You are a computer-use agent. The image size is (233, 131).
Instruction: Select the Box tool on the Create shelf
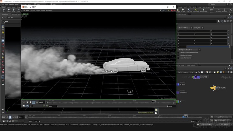pos(4,10)
